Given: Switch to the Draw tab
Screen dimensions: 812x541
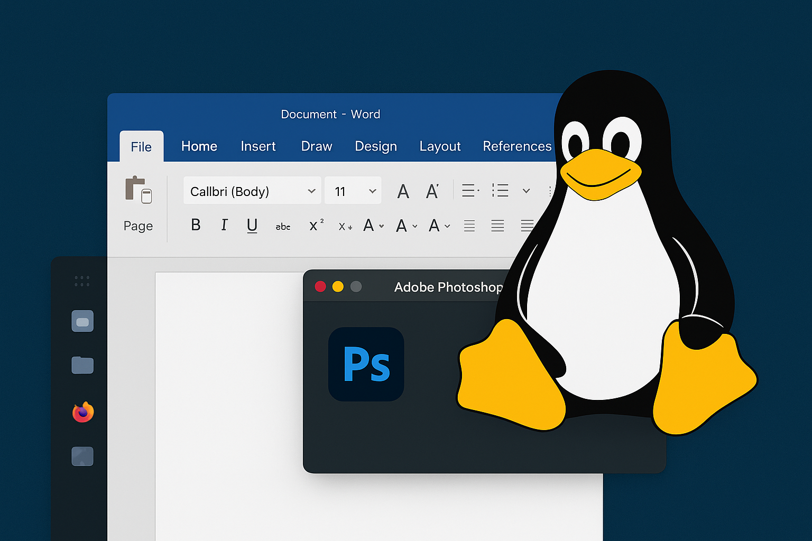Looking at the screenshot, I should click(317, 146).
